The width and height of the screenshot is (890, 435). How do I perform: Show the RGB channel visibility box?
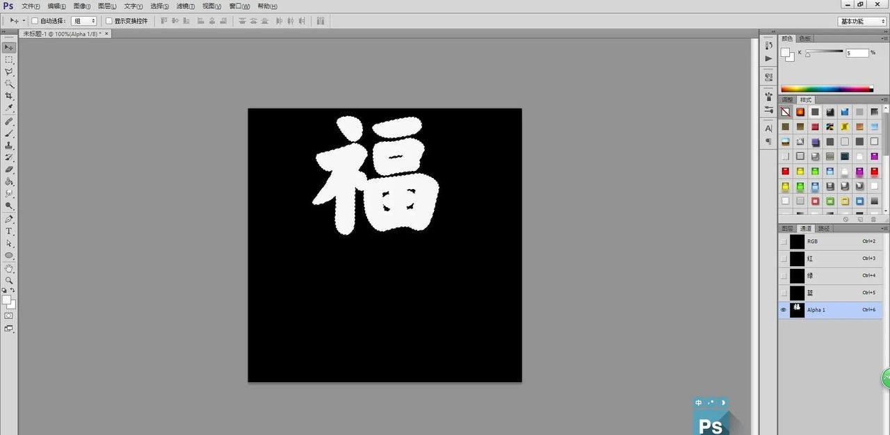tap(784, 242)
